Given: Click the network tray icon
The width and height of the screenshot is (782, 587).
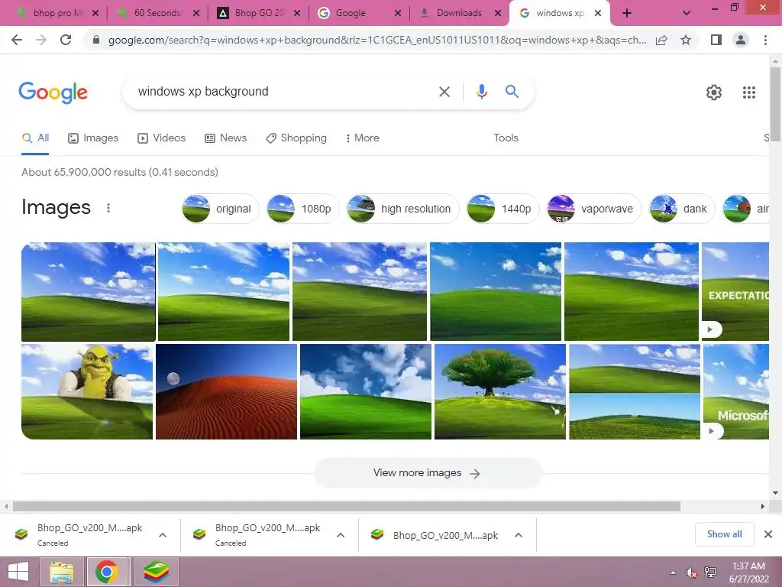Looking at the screenshot, I should pos(710,572).
